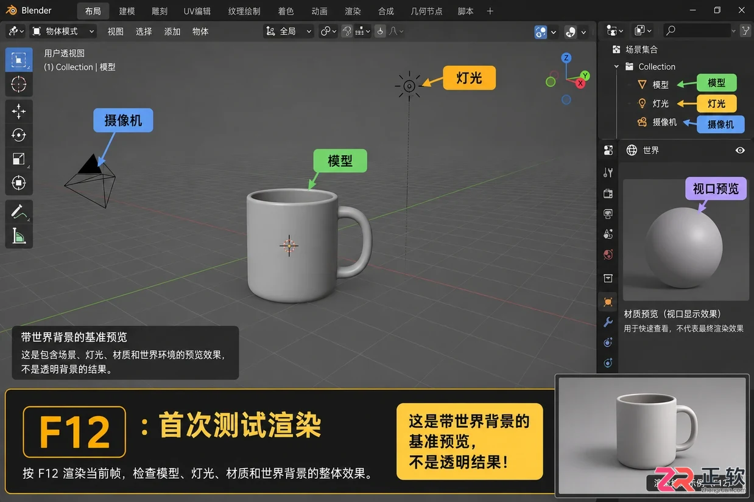Open the 视图 header menu
The height and width of the screenshot is (502, 754).
(115, 32)
